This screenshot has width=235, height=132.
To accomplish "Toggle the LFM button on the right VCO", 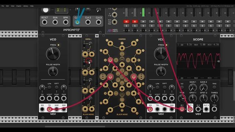I will point(158,87).
